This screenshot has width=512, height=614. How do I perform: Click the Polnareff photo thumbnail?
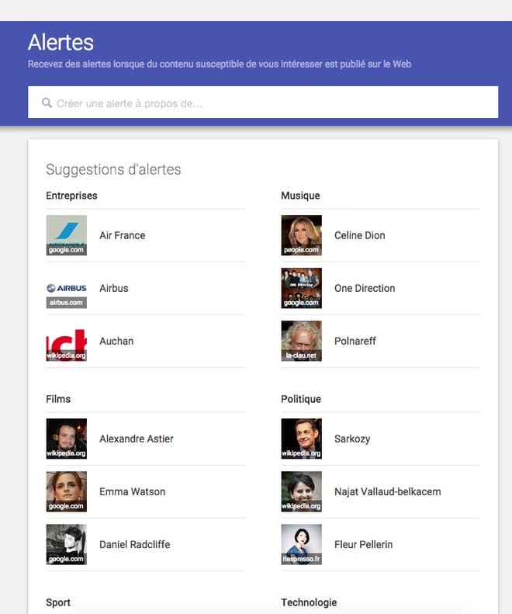pyautogui.click(x=302, y=341)
